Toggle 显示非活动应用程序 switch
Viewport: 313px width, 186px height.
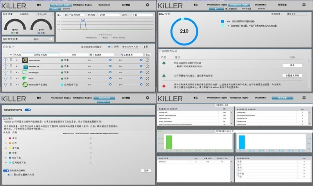110,47
